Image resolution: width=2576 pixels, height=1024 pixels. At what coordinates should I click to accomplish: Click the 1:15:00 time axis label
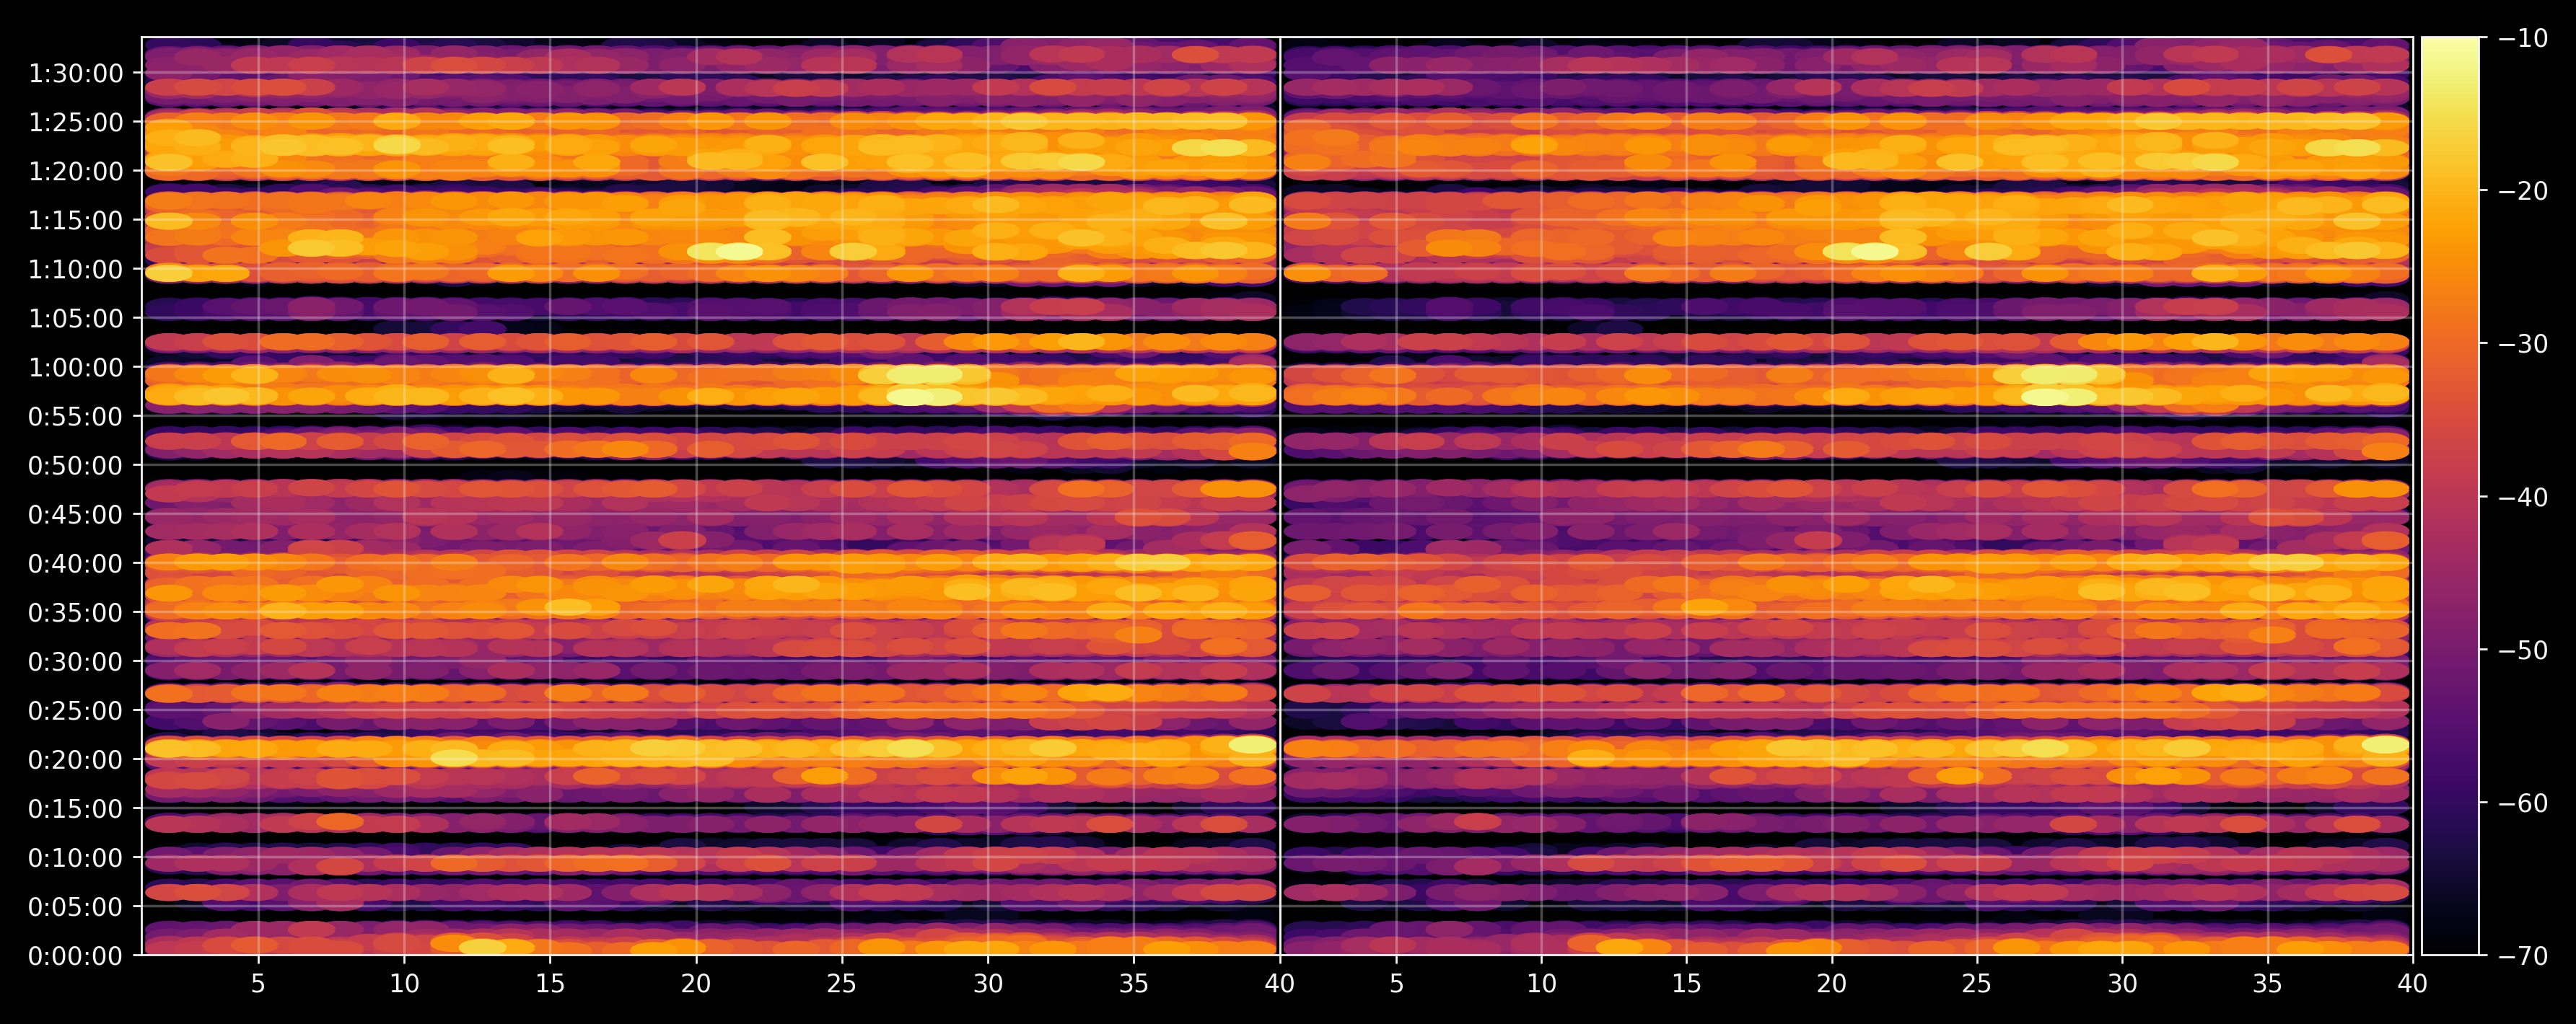(76, 221)
